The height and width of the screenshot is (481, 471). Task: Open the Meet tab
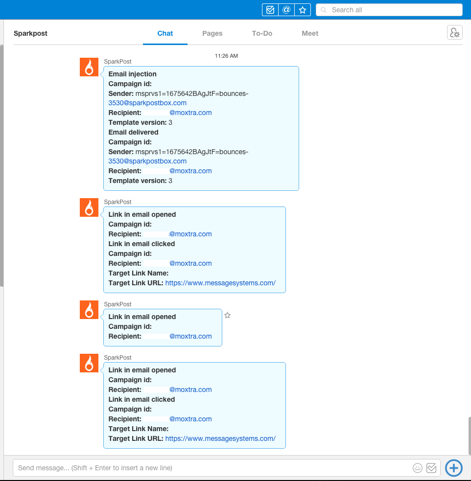(310, 33)
